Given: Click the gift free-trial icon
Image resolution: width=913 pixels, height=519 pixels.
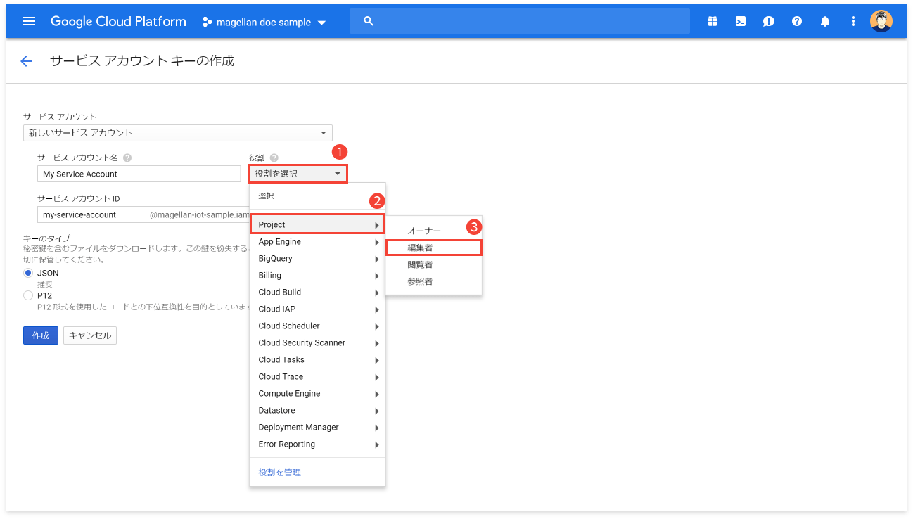Looking at the screenshot, I should click(713, 21).
